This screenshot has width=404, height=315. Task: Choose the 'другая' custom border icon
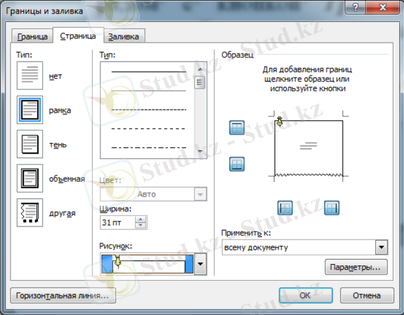coord(30,213)
